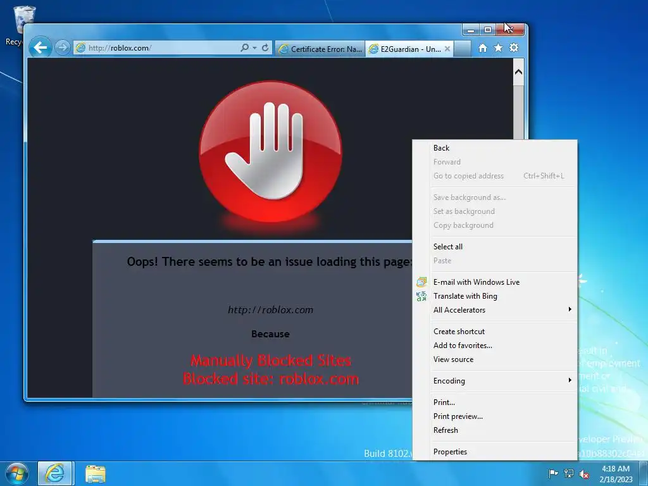The image size is (648, 486).
Task: Open a new blank tab
Action: tap(463, 49)
